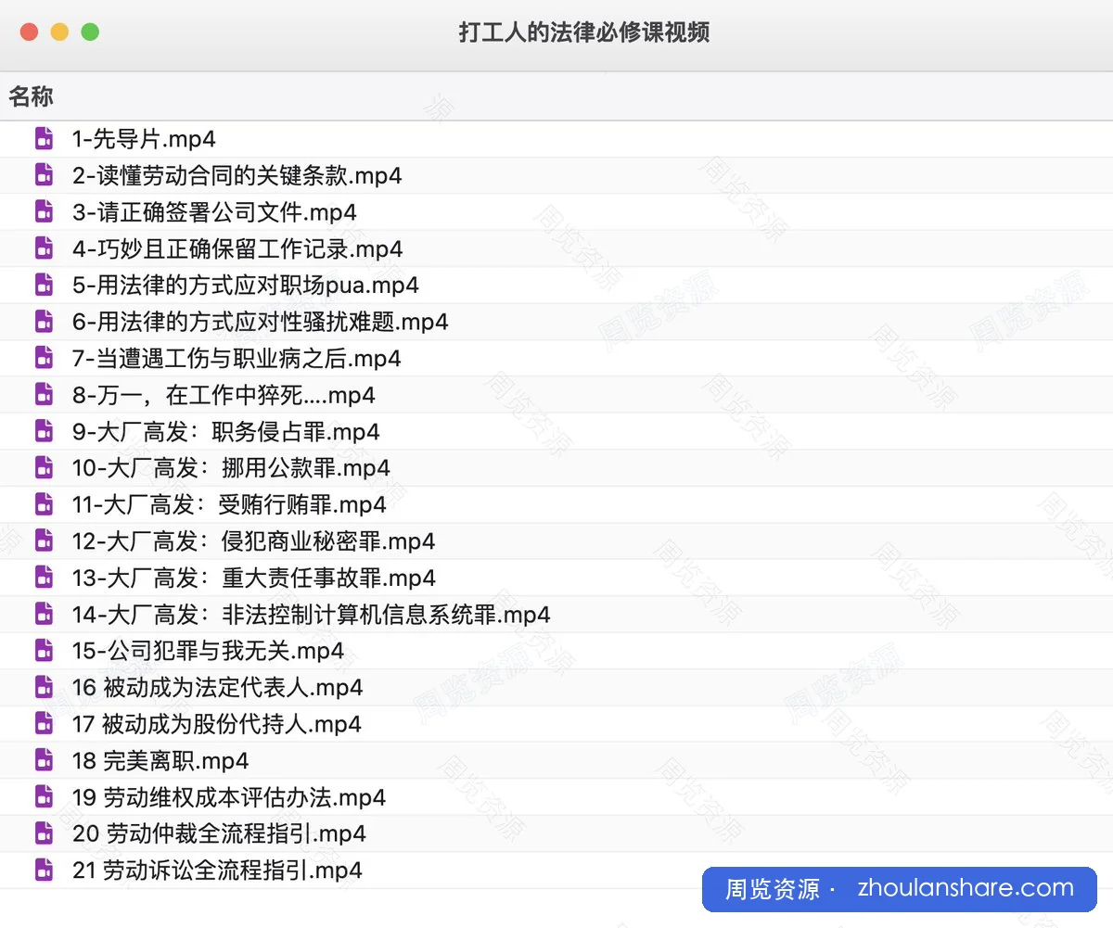Click the video icon for 6-用法律的方式应对性骚扰难题.mp4
The height and width of the screenshot is (928, 1113).
coord(44,322)
